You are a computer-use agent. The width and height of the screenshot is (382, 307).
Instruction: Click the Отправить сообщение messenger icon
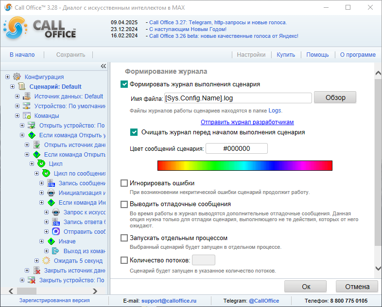[x=56, y=231]
